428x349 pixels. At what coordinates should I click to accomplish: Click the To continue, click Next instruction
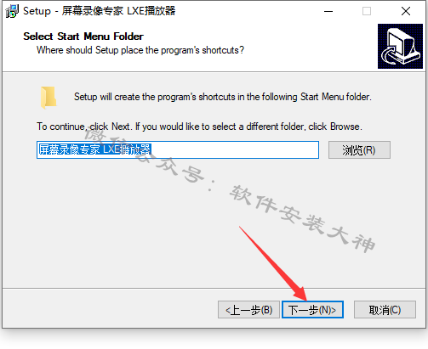coord(199,127)
